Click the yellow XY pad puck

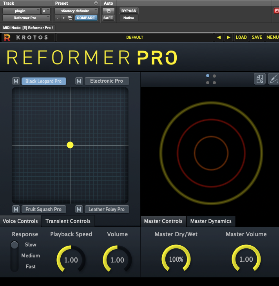pos(70,145)
